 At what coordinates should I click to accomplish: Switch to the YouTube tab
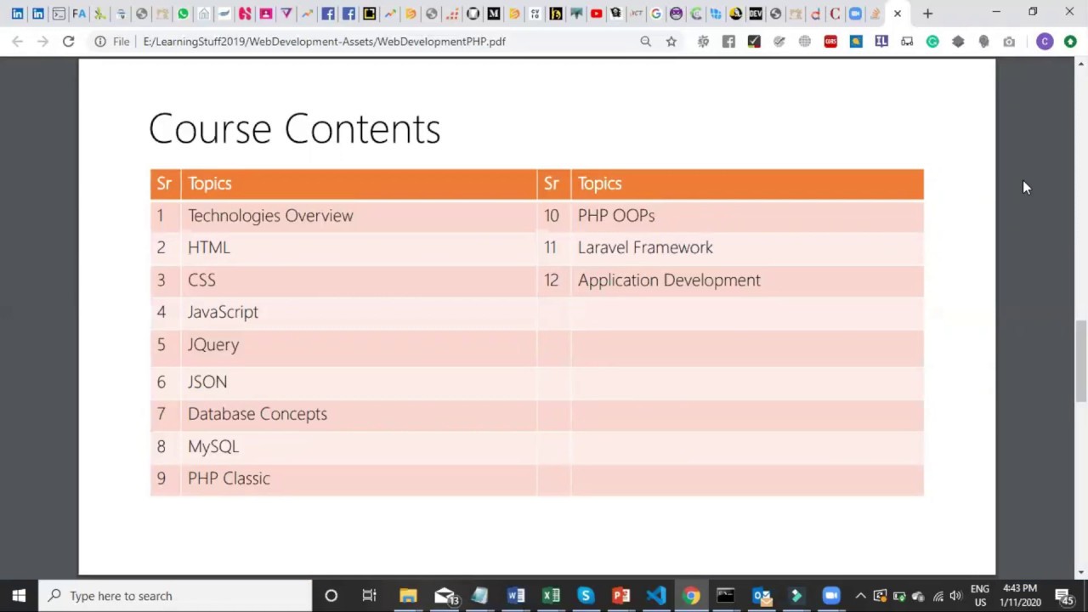point(596,14)
